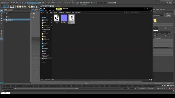Screen dimensions: 175x98
Task: Switch Explorer to details view button
Action: tap(150, 80)
